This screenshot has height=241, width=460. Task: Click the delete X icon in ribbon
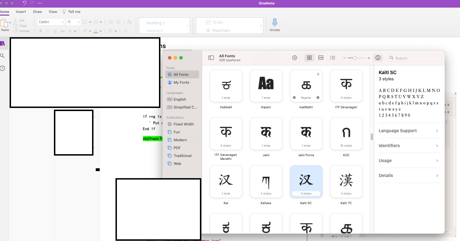pos(126,31)
